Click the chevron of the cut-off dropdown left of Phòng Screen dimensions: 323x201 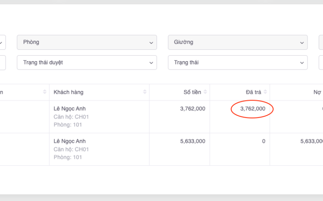1,42
